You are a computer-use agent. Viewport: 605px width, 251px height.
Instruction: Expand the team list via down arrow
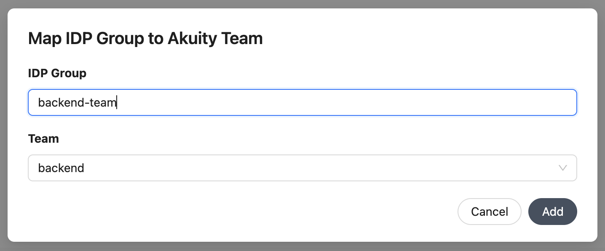(562, 168)
